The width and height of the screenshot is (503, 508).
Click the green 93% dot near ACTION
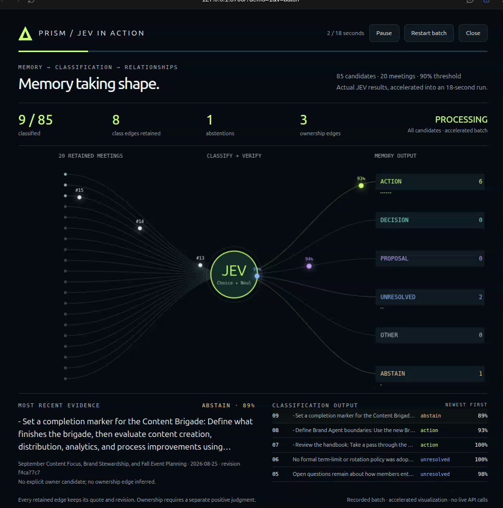361,186
